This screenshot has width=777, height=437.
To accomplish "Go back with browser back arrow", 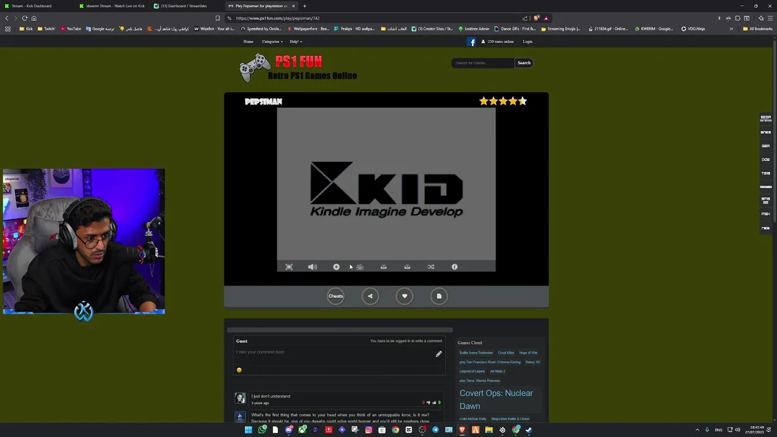I will point(7,18).
